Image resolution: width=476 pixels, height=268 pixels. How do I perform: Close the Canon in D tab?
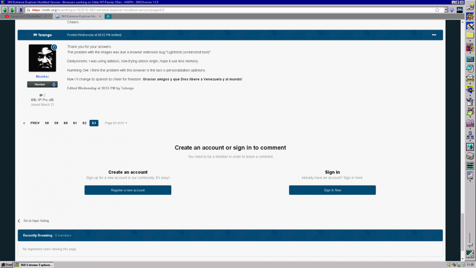[x=50, y=16]
